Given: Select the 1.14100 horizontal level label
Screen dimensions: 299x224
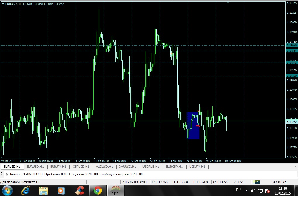Looking at the screenshot, I should pyautogui.click(x=292, y=76).
